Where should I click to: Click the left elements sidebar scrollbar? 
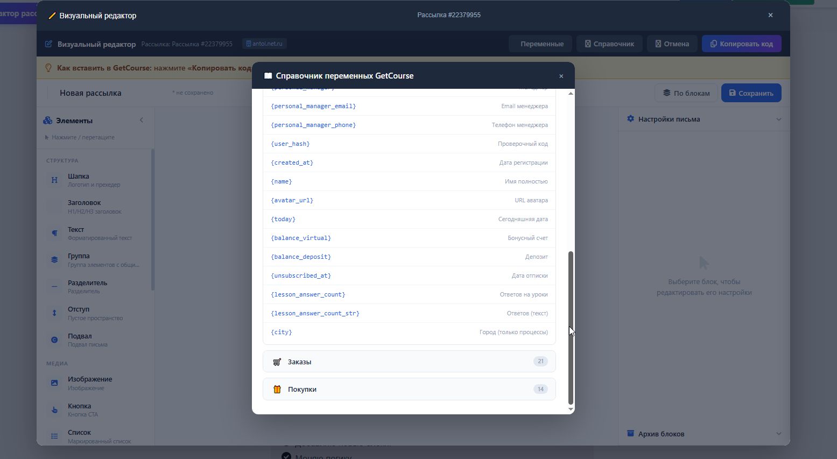153,220
